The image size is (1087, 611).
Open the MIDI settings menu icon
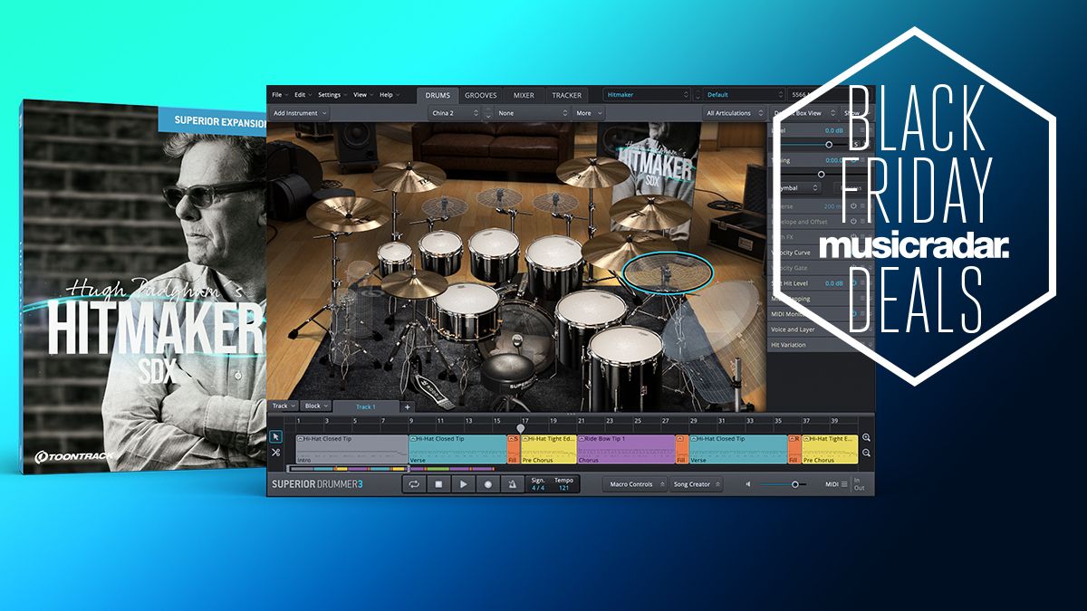[844, 484]
